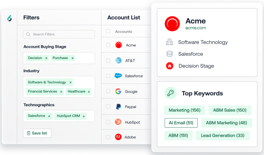264x155 pixels.
Task: Click the key icon beside Top Keywords
Action: 170,93
